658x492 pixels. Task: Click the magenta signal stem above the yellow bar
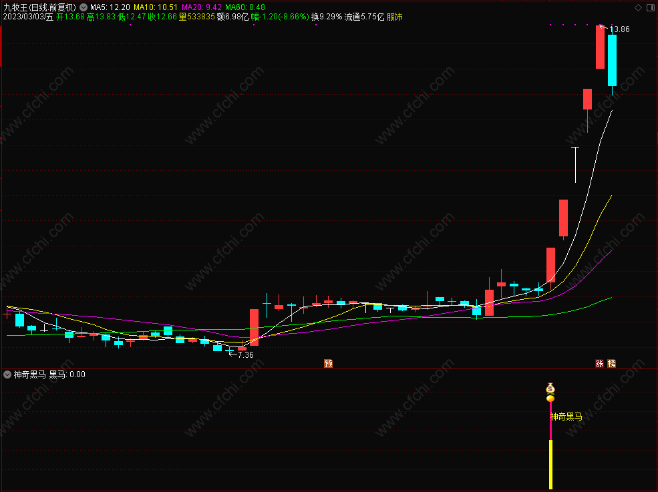point(550,421)
